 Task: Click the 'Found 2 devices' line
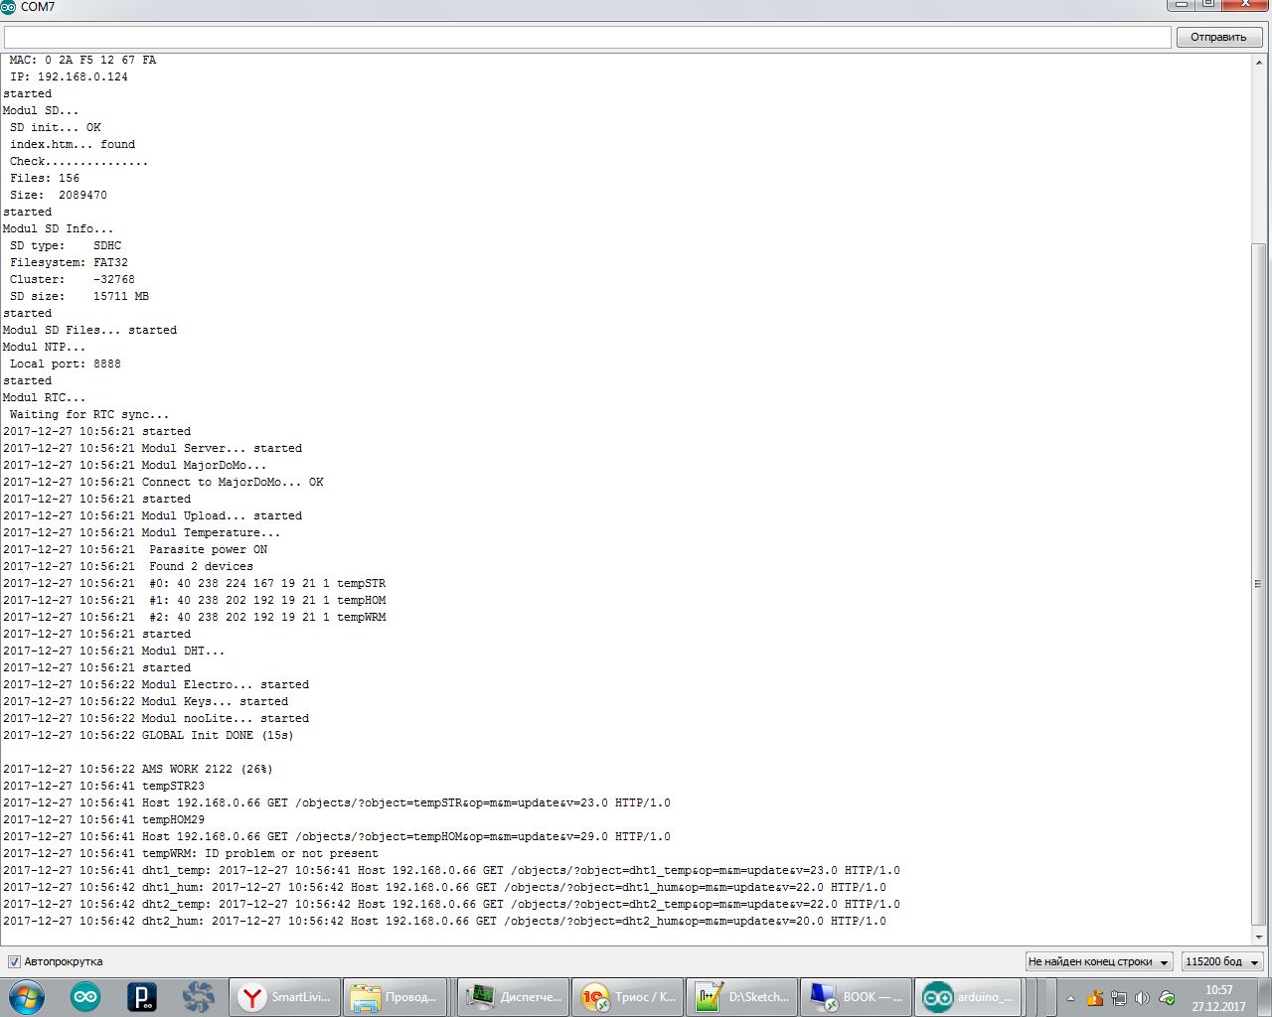point(128,566)
